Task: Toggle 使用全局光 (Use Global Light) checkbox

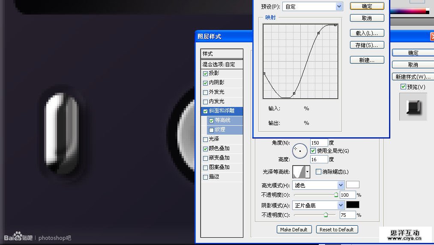Action: pos(313,151)
